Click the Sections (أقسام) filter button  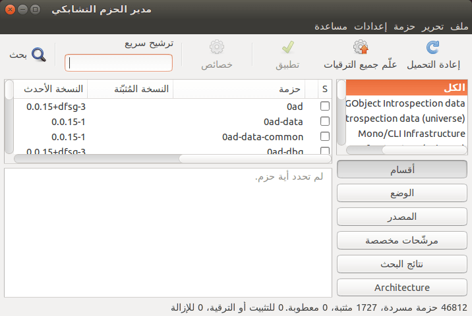[x=402, y=170]
